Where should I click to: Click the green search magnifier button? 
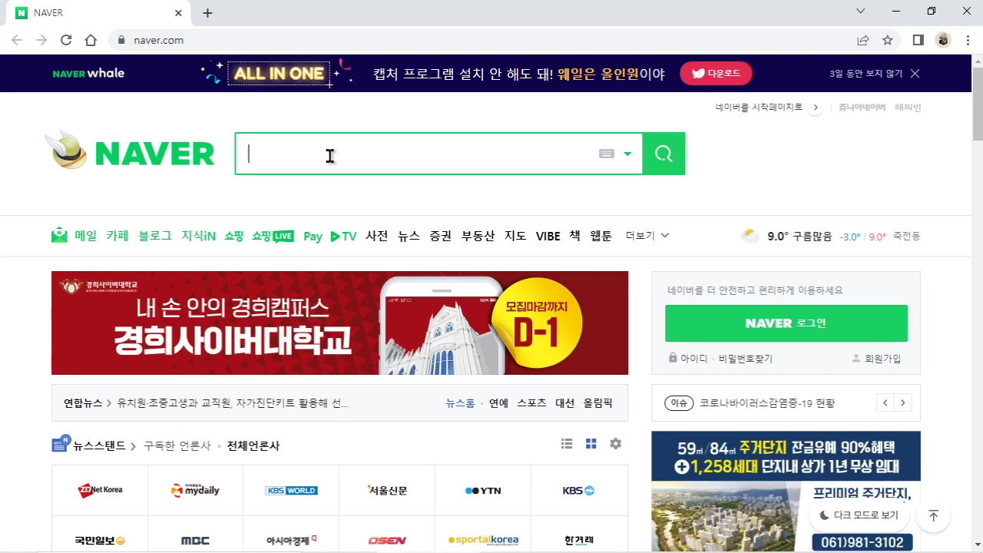pos(662,154)
